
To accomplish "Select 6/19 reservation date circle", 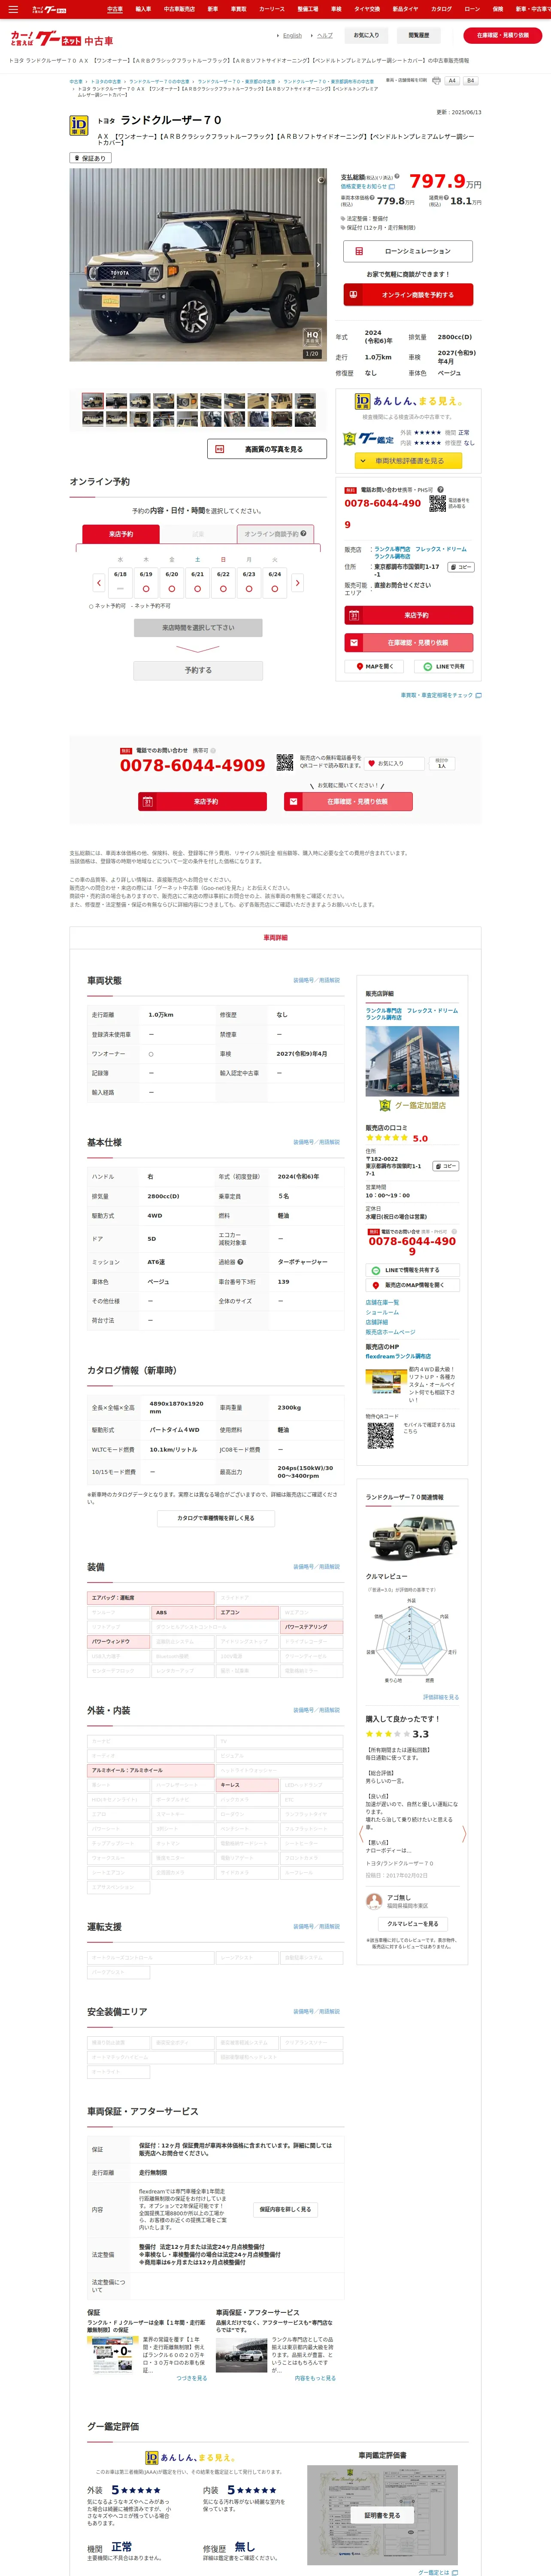I will [146, 589].
